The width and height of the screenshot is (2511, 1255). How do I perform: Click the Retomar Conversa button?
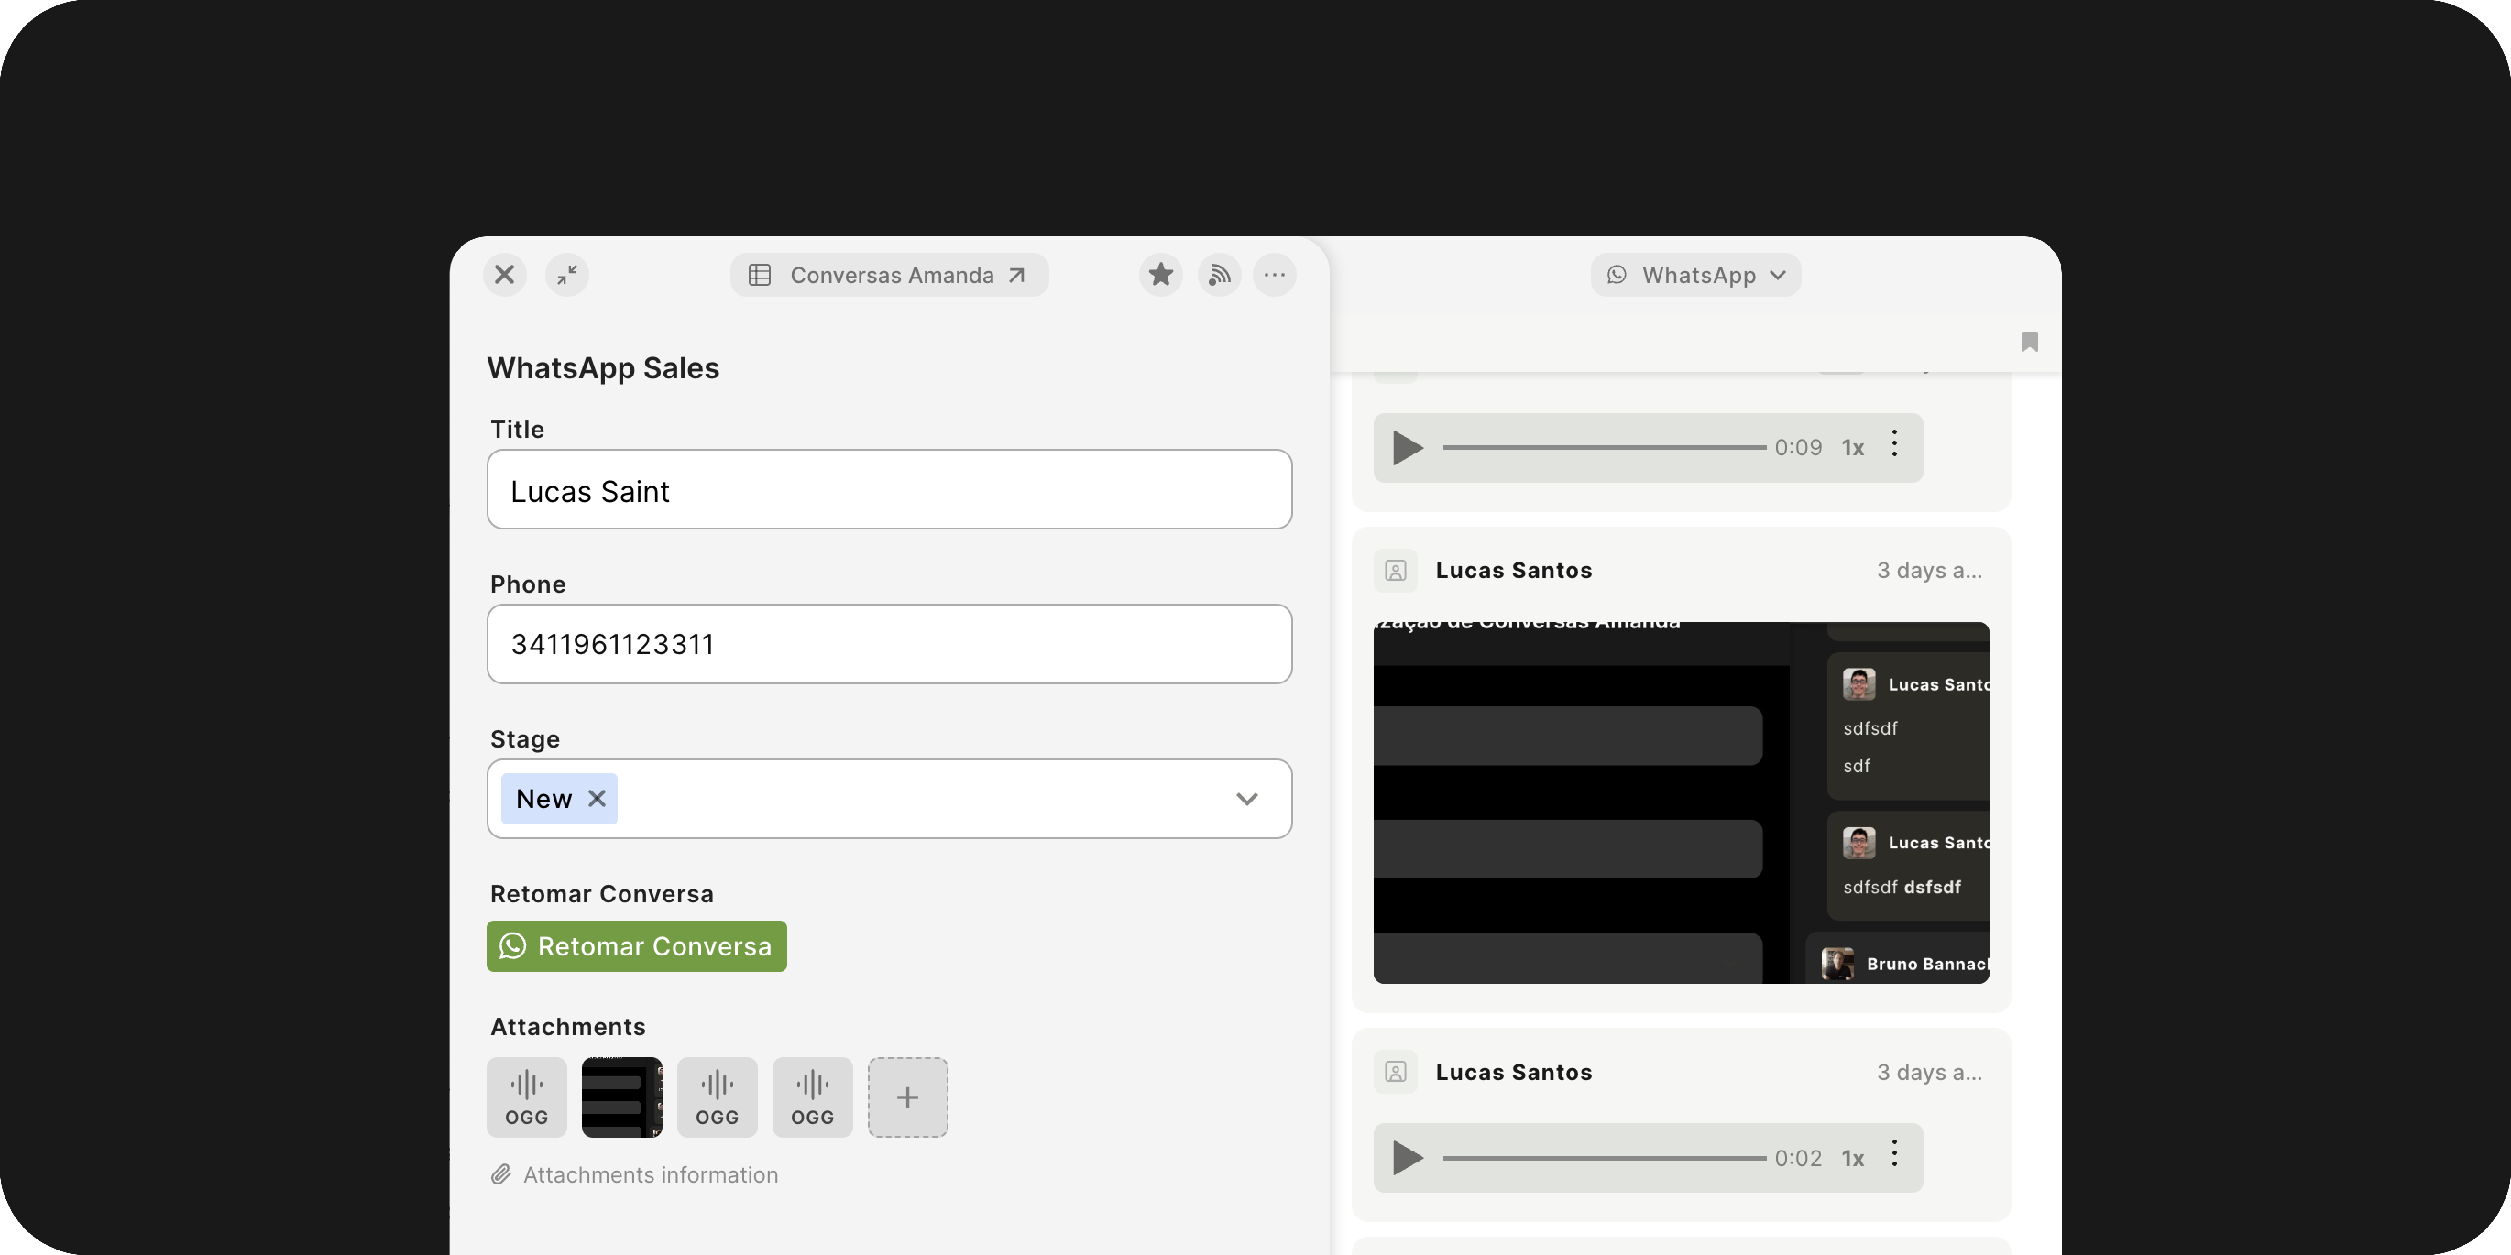pos(636,945)
